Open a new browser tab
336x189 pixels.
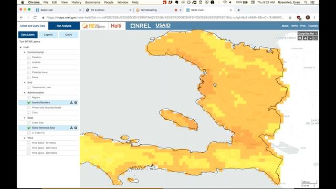click(239, 10)
